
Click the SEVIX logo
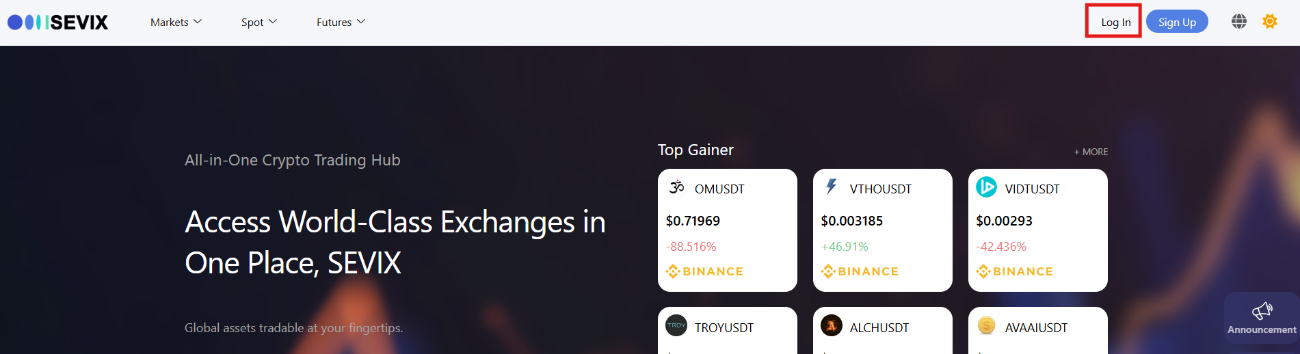[x=58, y=23]
